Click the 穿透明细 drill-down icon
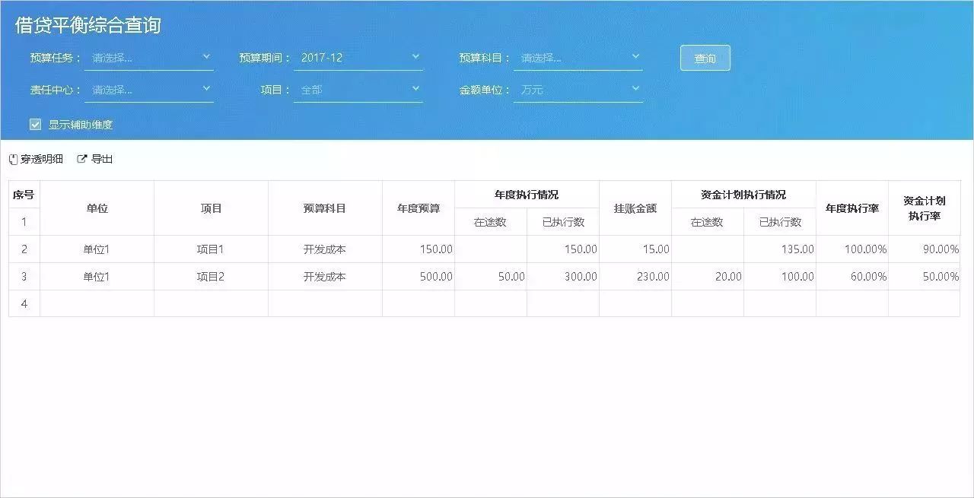Image resolution: width=974 pixels, height=498 pixels. click(13, 160)
